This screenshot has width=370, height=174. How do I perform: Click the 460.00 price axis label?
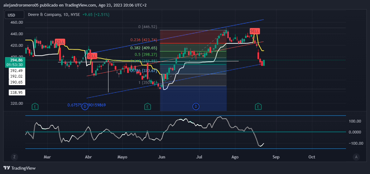click(17, 22)
